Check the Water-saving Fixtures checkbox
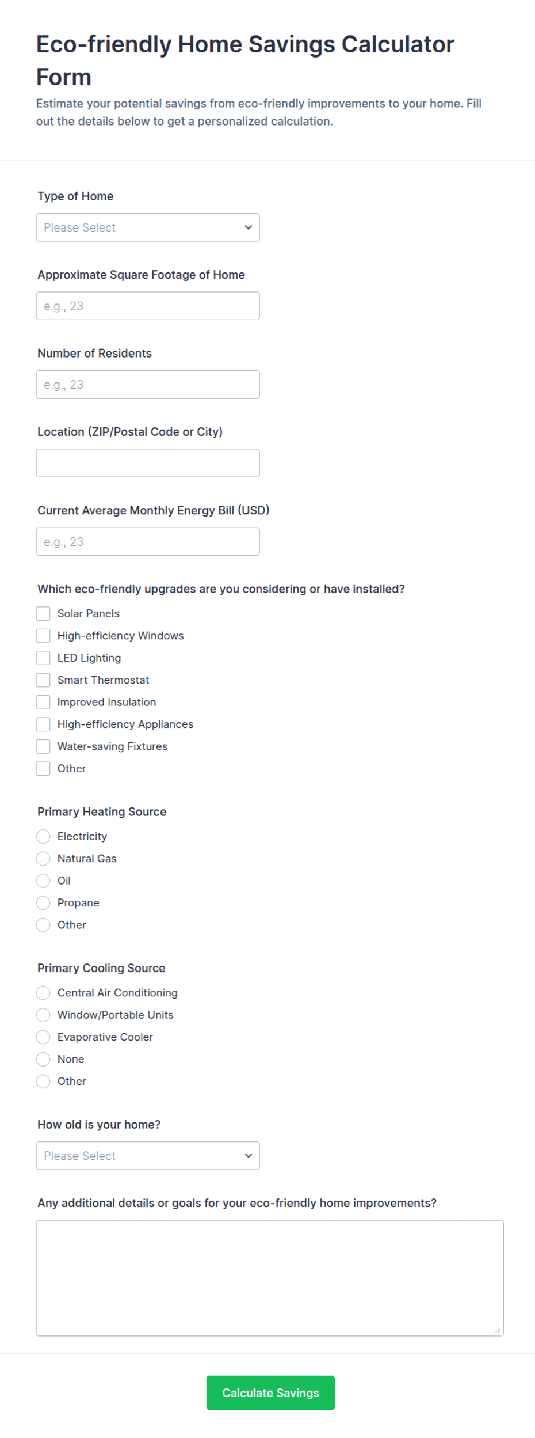535x1438 pixels. [43, 746]
